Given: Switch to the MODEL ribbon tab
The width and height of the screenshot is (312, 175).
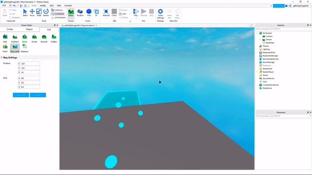Looking at the screenshot, I should point(43,6).
